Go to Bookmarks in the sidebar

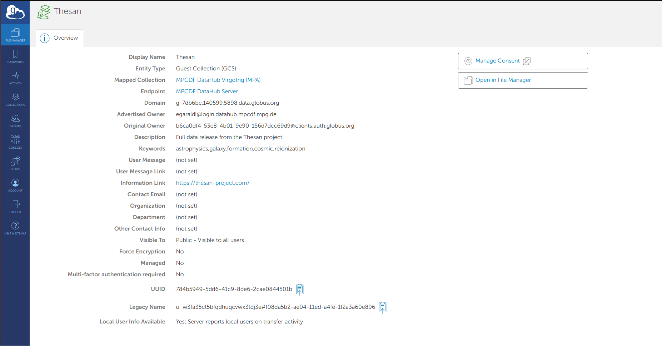coord(15,56)
